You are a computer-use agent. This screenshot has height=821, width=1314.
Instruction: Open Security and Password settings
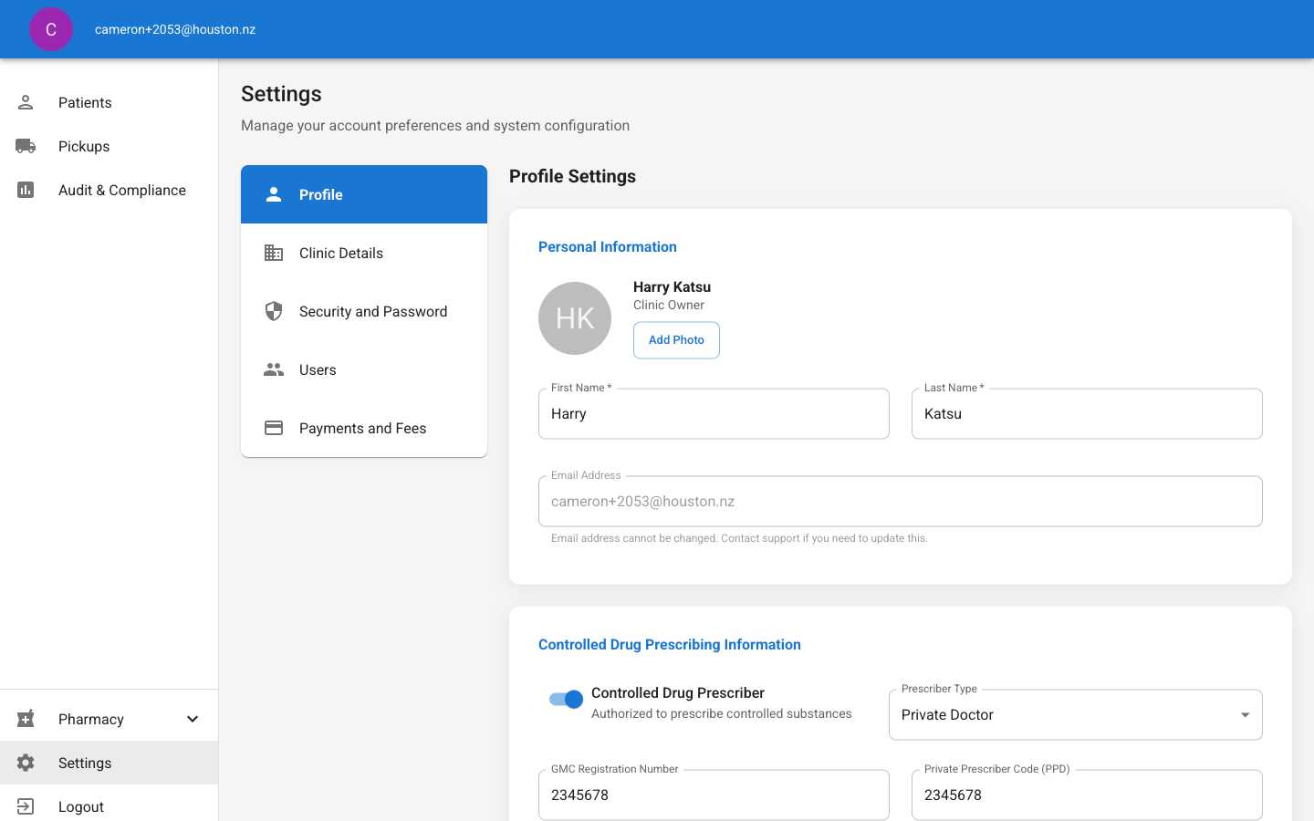tap(364, 311)
